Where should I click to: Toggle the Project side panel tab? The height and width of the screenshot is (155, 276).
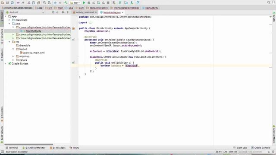click(x=2, y=19)
